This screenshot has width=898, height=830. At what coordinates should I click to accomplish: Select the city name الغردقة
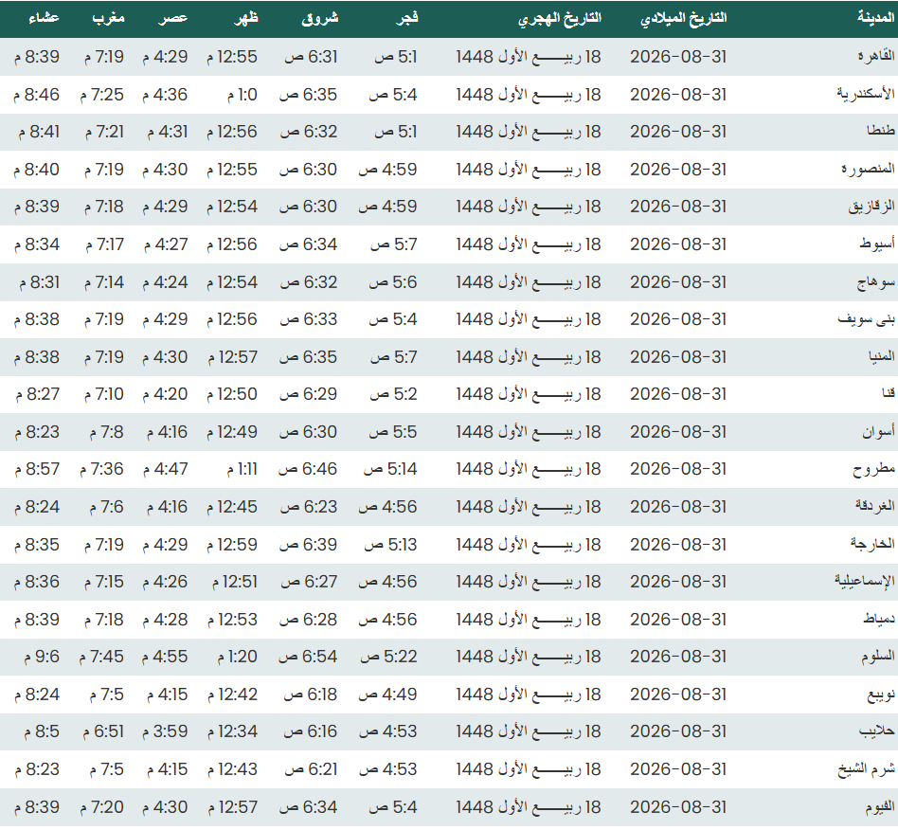[x=875, y=506]
